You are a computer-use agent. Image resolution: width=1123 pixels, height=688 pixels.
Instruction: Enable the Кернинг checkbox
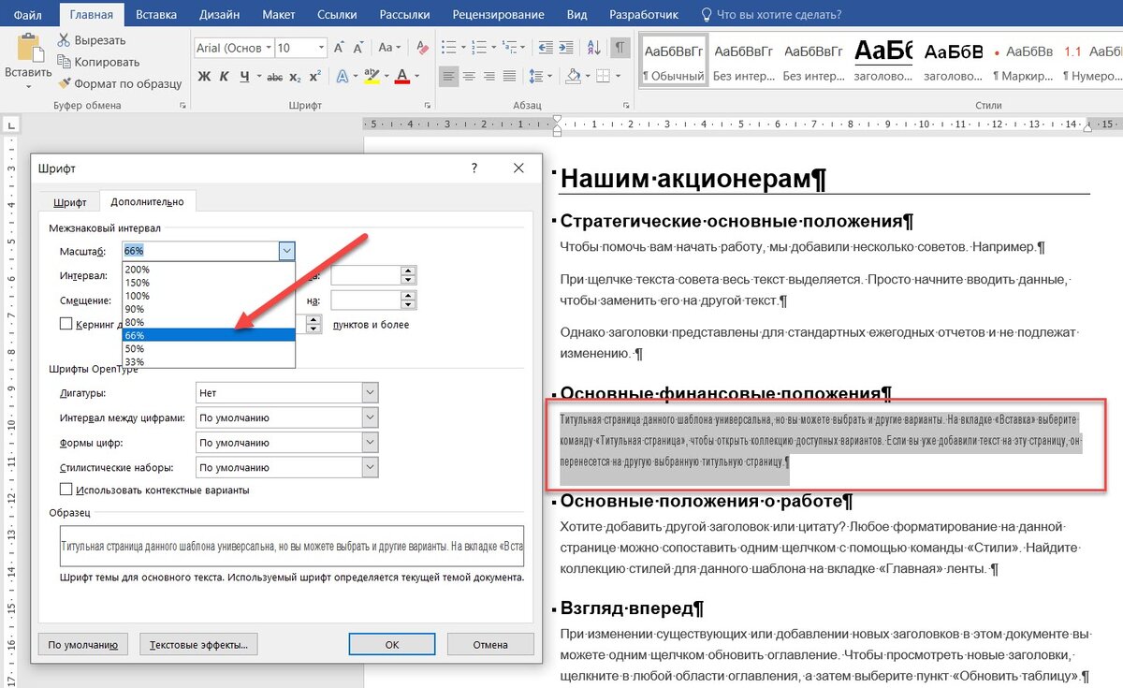click(x=66, y=324)
